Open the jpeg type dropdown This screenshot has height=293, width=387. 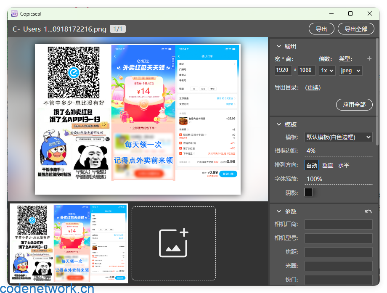[350, 71]
